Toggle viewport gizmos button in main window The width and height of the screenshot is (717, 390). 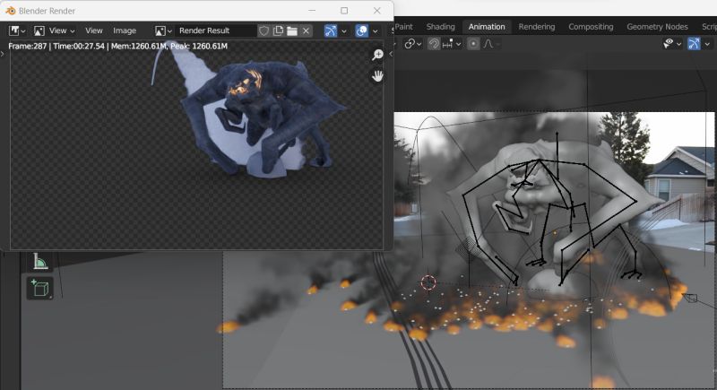(x=694, y=43)
